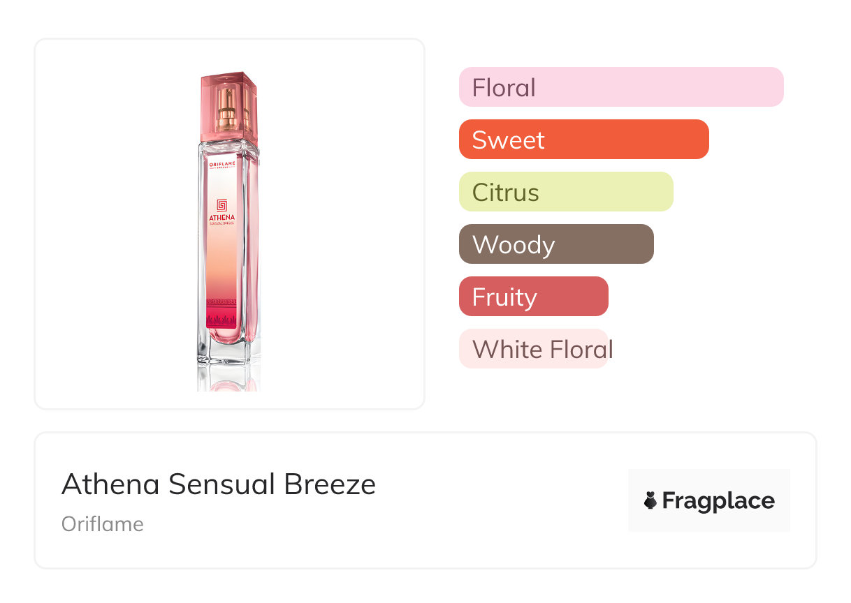
Task: Click the White Floral accord bar
Action: pyautogui.click(x=532, y=349)
